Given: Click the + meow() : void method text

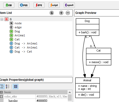Looking at the screenshot, I should tap(99, 62).
